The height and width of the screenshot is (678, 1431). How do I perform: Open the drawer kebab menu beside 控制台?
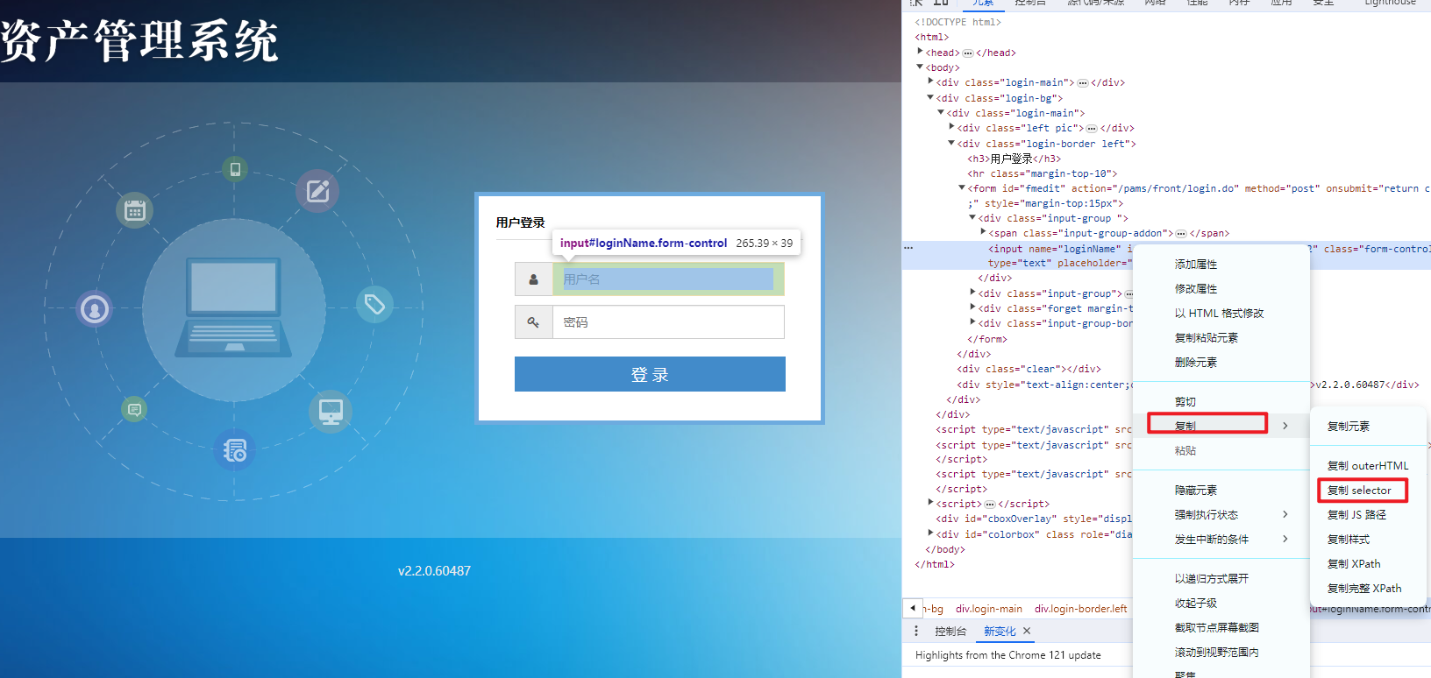[916, 631]
